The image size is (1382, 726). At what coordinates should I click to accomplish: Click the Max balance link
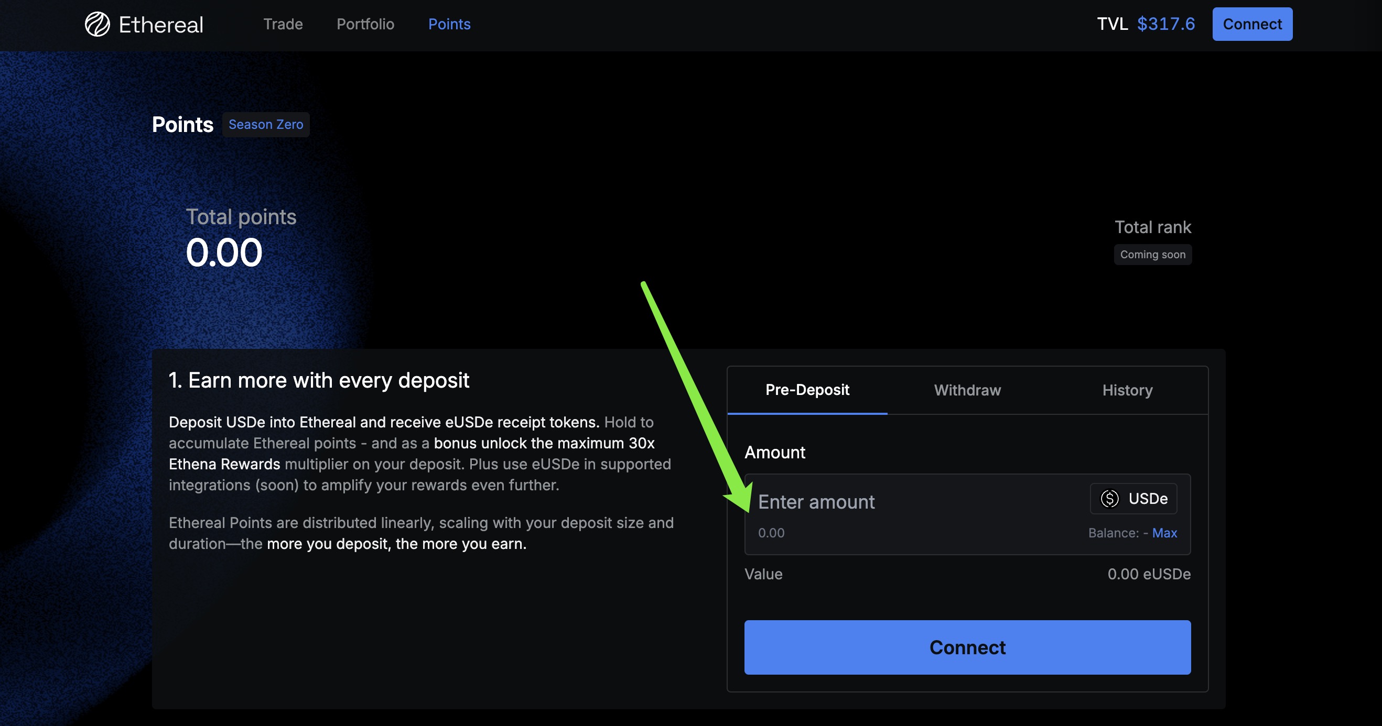(1164, 533)
